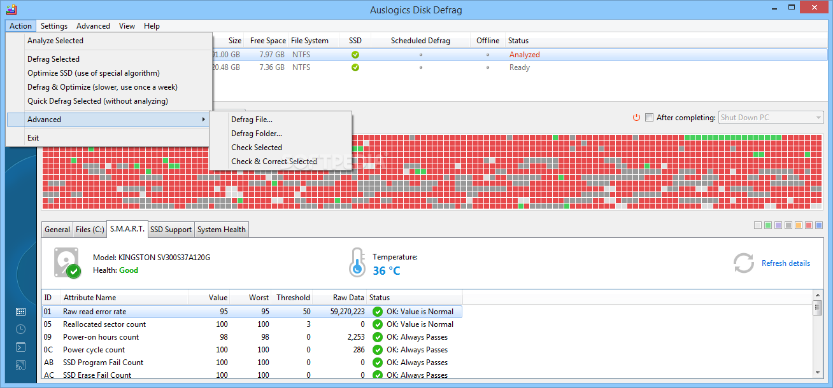Click the green SSD checkmark in the Analyzed row
Image resolution: width=833 pixels, height=388 pixels.
(355, 55)
